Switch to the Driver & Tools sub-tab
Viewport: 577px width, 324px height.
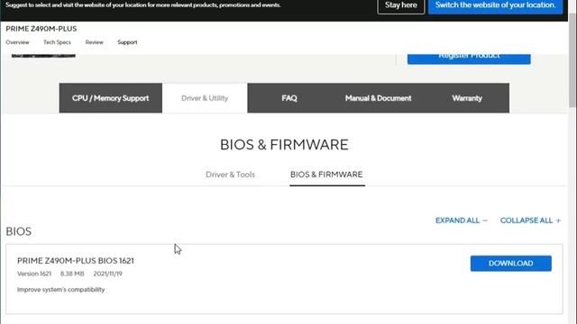[231, 175]
